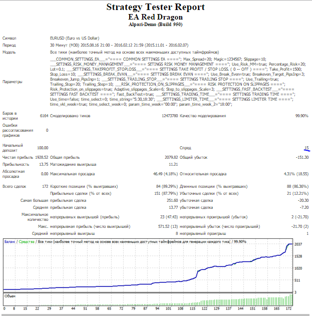Select expected payoff value "11.21"

tap(173, 164)
